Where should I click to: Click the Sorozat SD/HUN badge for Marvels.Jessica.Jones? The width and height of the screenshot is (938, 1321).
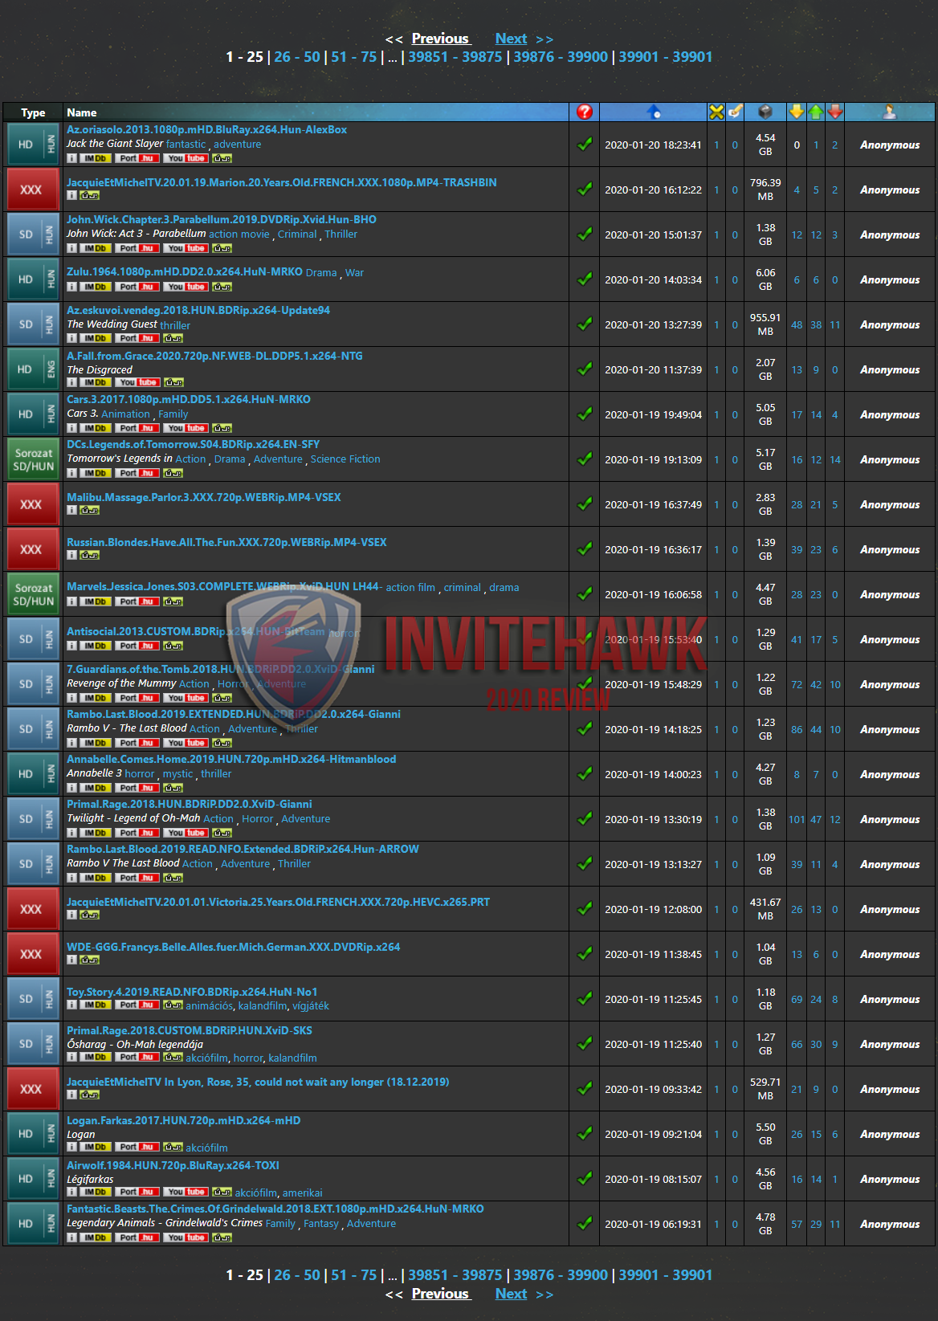(x=33, y=594)
